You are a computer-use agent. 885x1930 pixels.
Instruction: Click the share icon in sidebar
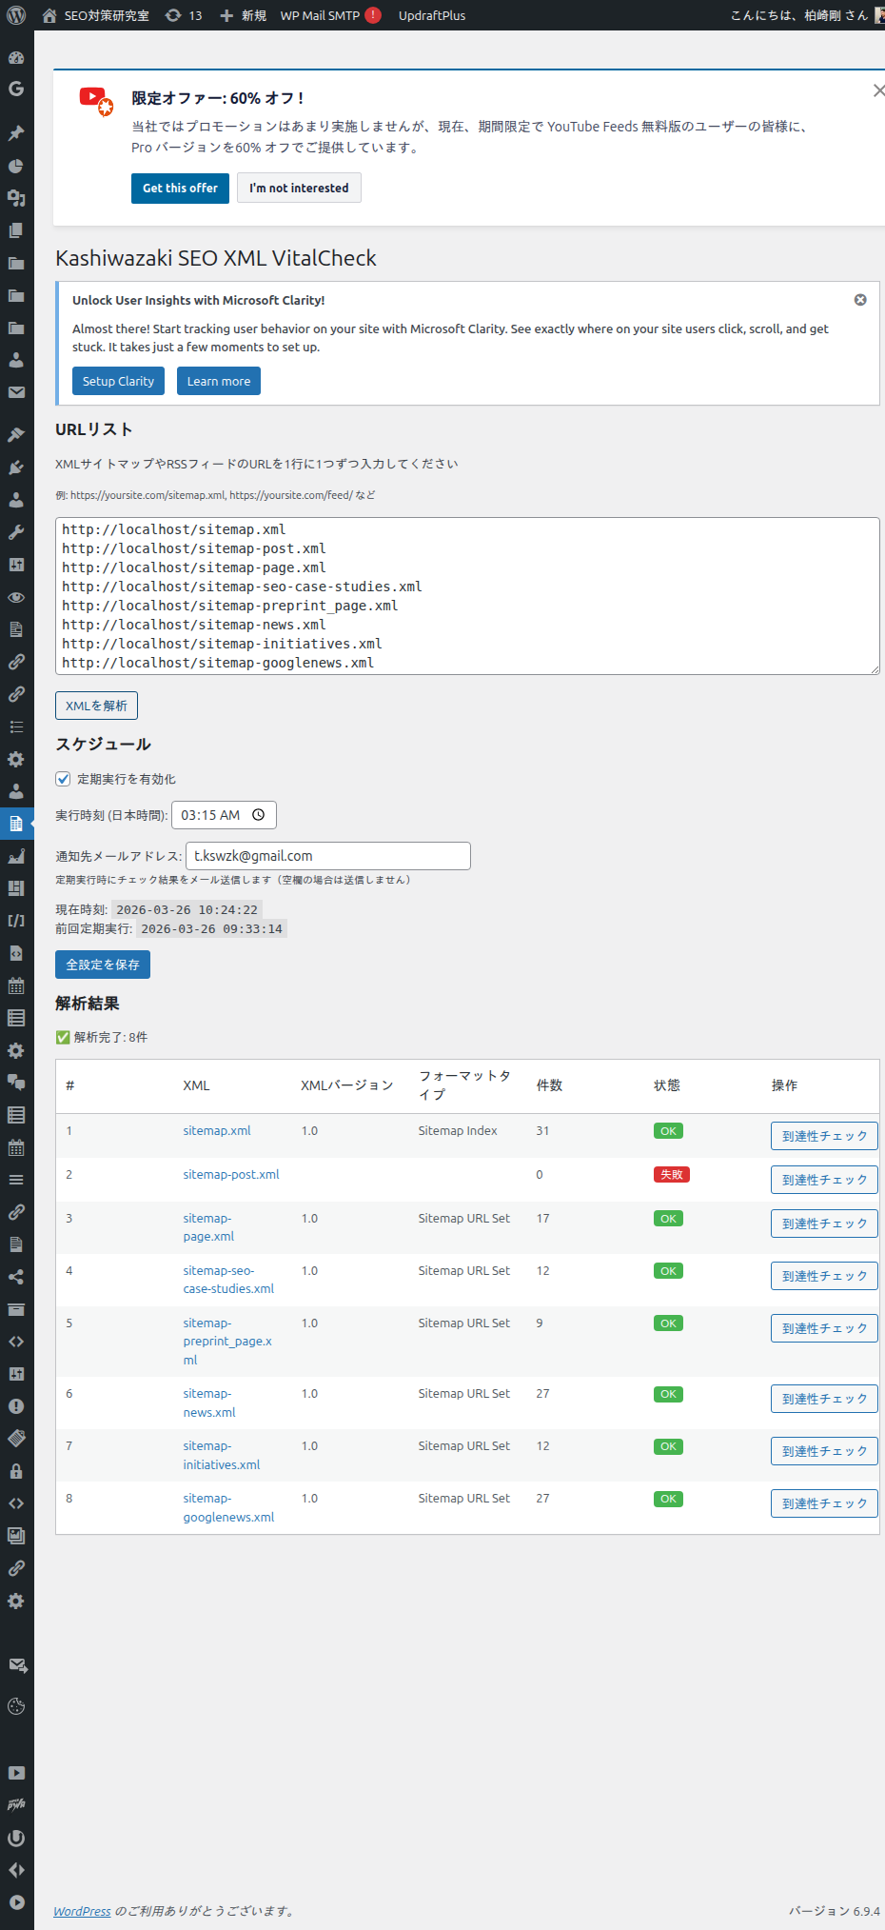tap(16, 1277)
